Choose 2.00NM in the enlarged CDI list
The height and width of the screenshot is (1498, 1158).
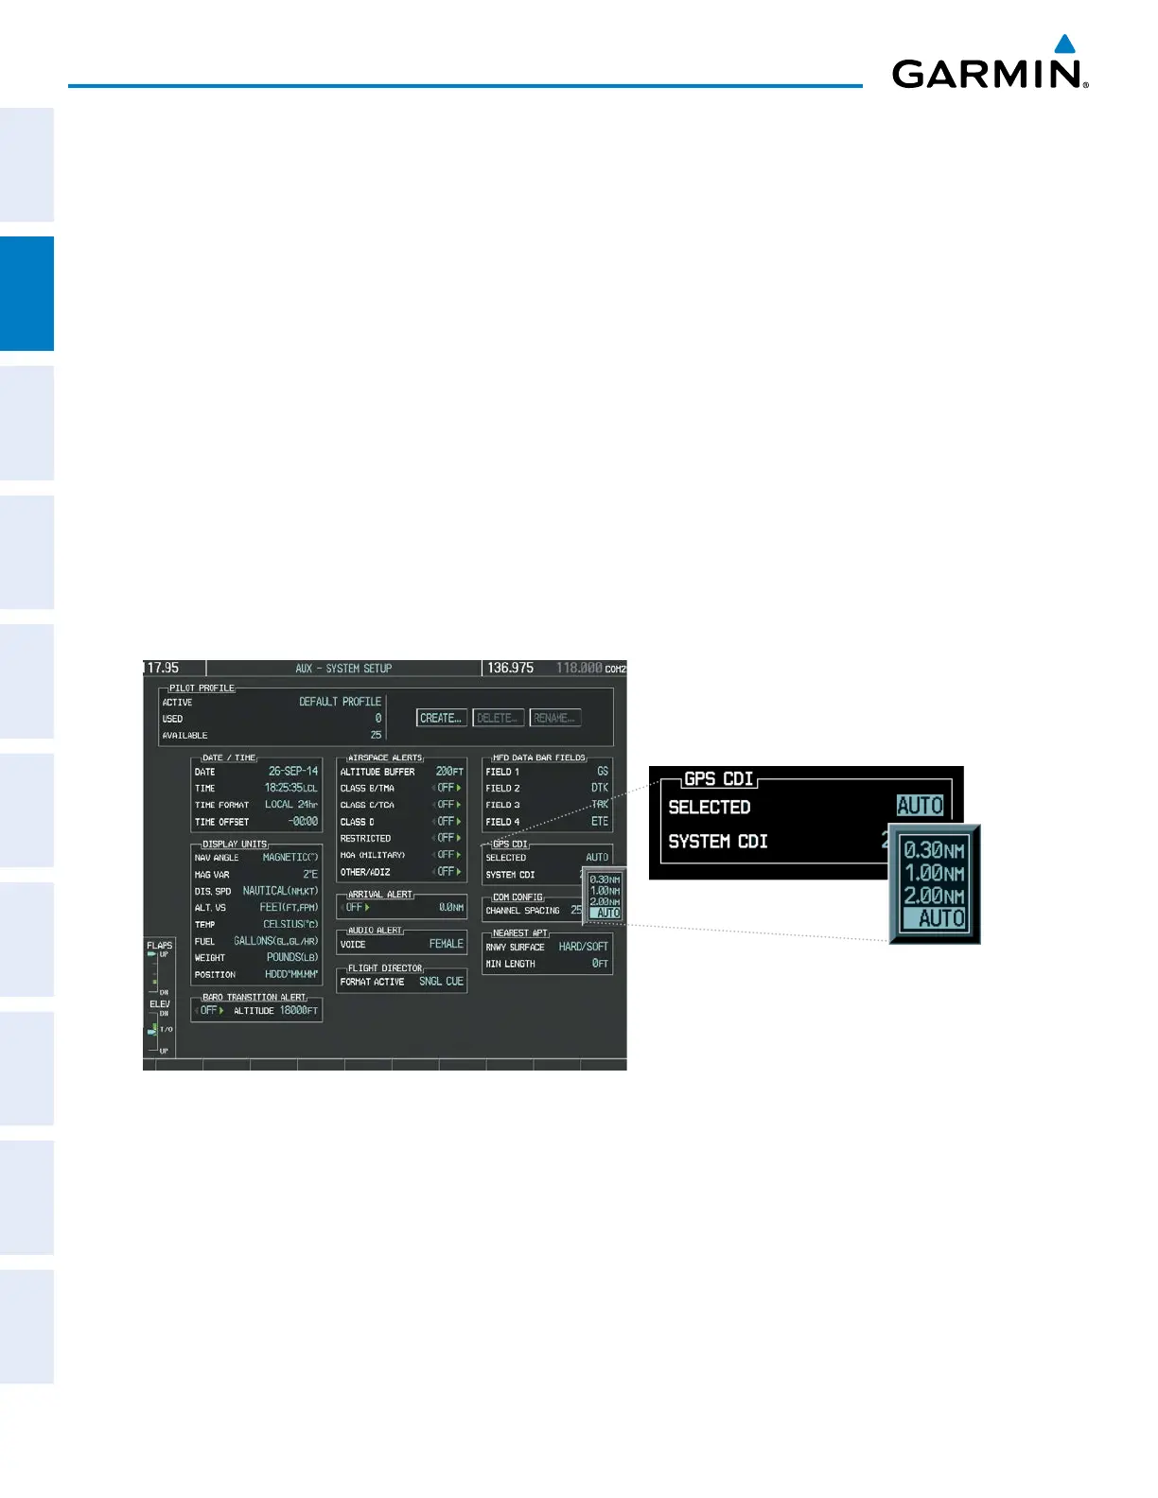(x=933, y=896)
